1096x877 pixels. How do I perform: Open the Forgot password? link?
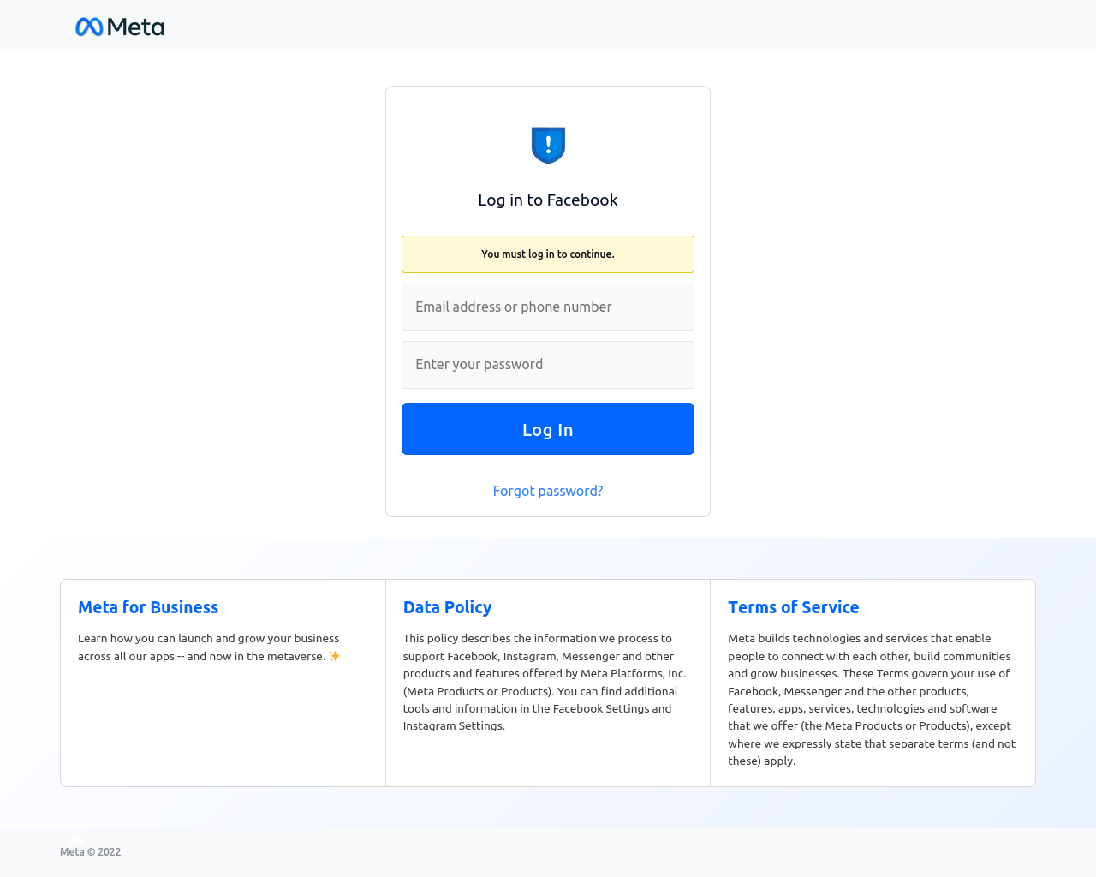pyautogui.click(x=548, y=491)
